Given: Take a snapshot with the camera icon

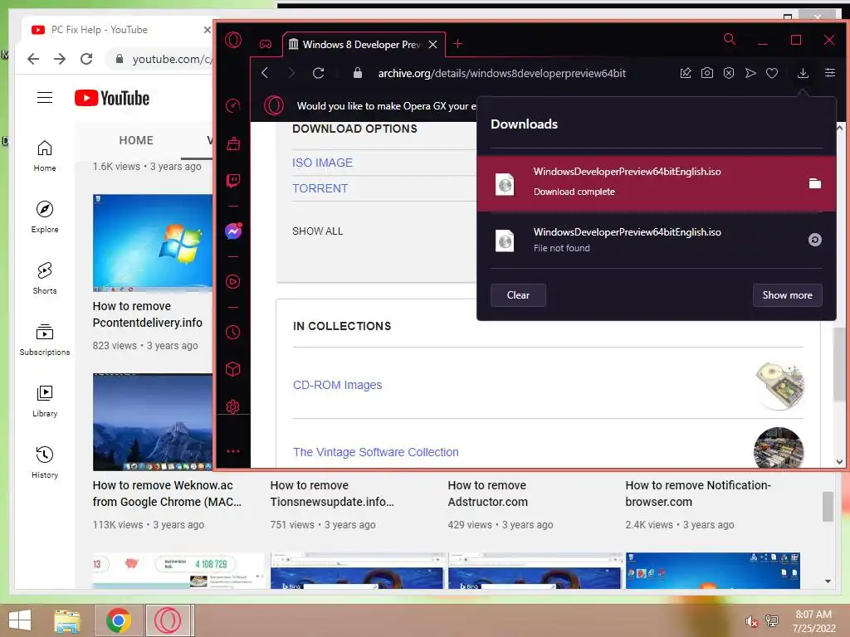Looking at the screenshot, I should (x=707, y=73).
